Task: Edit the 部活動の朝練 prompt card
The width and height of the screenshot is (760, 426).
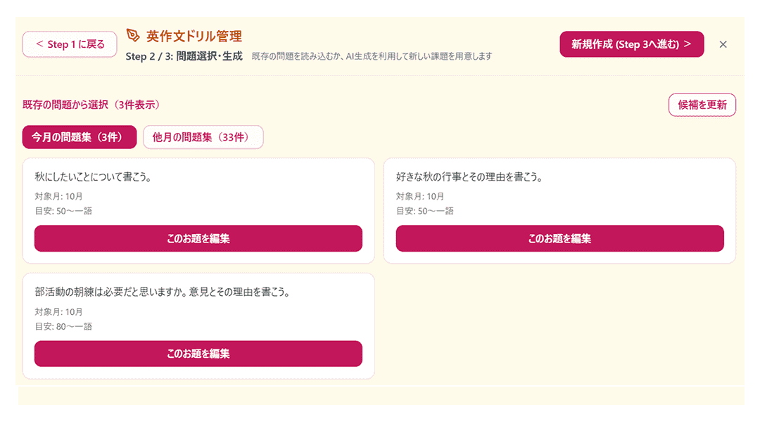Action: click(198, 354)
